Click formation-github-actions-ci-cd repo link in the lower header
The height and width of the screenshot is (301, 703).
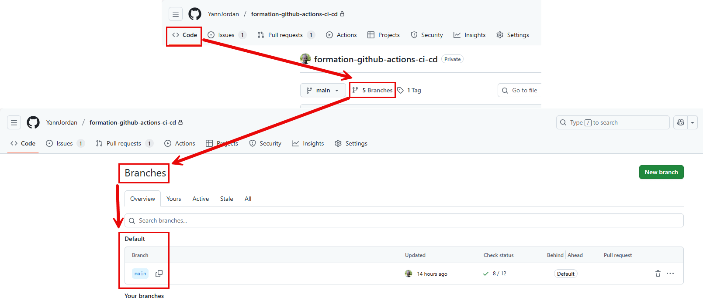pyautogui.click(x=132, y=122)
